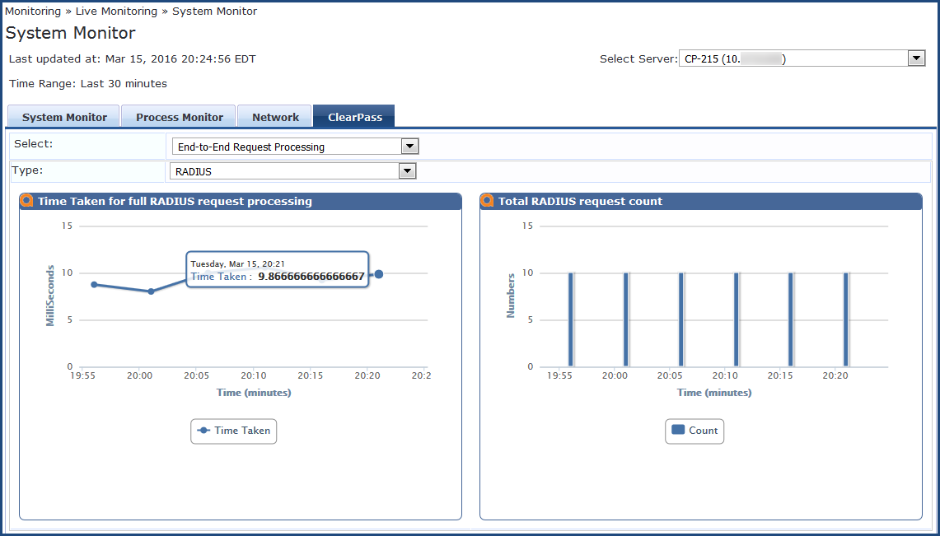Toggle the Count legend entry
This screenshot has width=940, height=536.
pyautogui.click(x=694, y=431)
